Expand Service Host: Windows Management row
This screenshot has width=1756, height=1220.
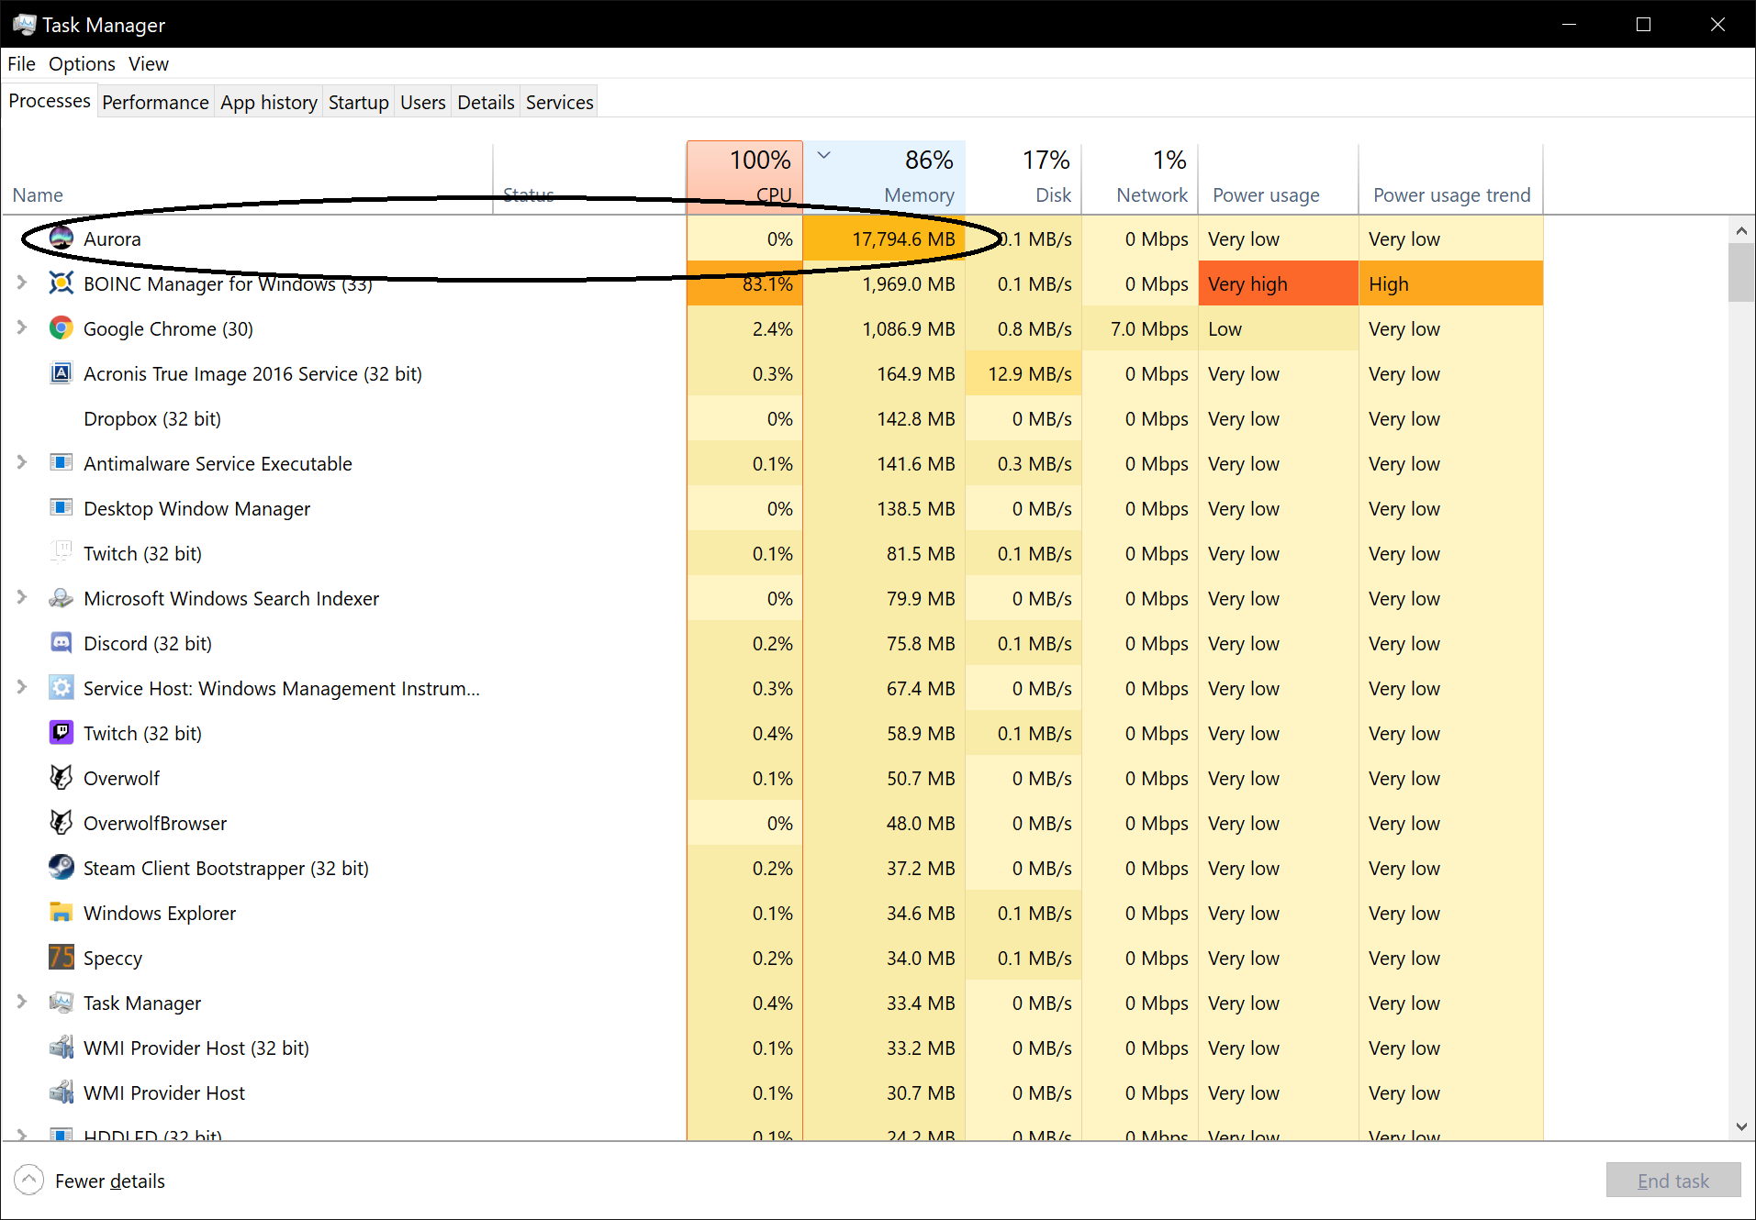pyautogui.click(x=22, y=688)
